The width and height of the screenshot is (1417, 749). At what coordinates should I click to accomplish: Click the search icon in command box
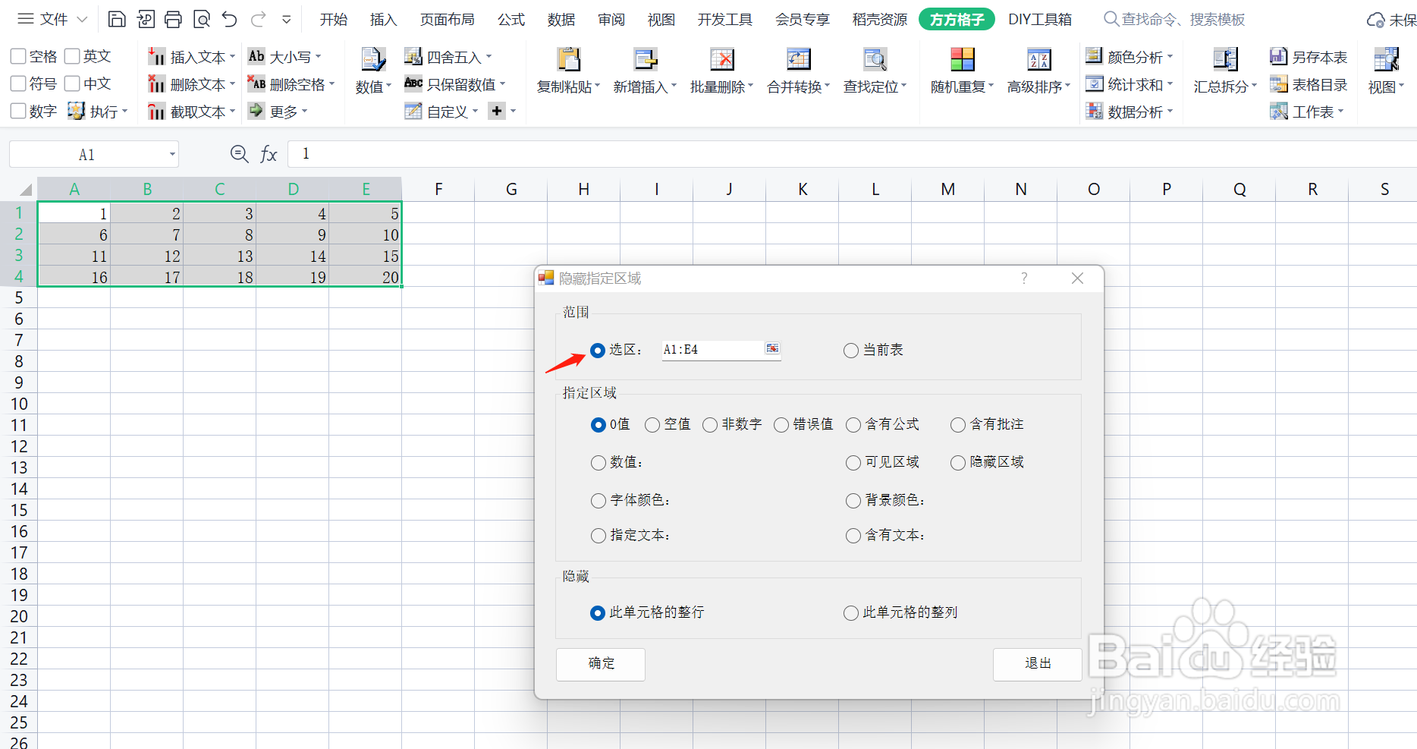pos(1111,19)
